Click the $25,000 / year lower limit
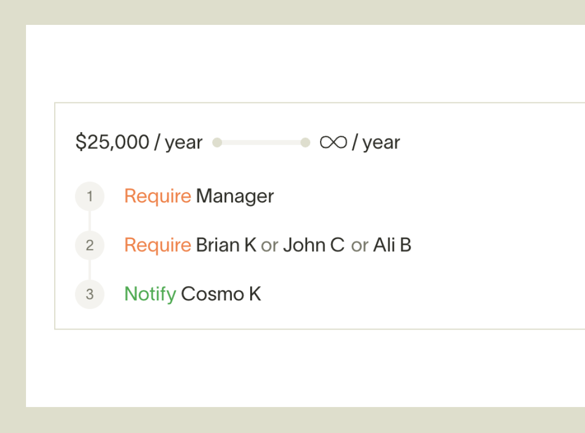The width and height of the screenshot is (585, 433). [139, 142]
